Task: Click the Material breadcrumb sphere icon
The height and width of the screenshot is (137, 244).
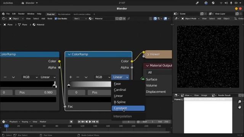Action: 34,25
